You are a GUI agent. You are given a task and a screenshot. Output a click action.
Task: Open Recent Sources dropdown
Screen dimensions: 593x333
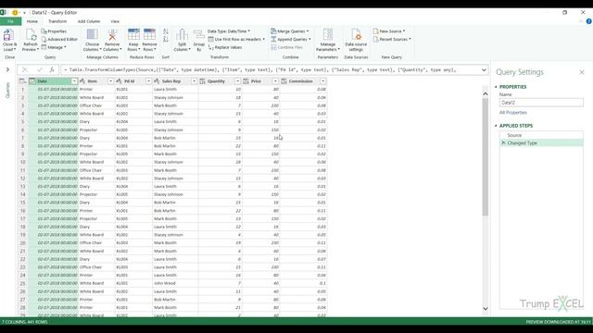392,39
